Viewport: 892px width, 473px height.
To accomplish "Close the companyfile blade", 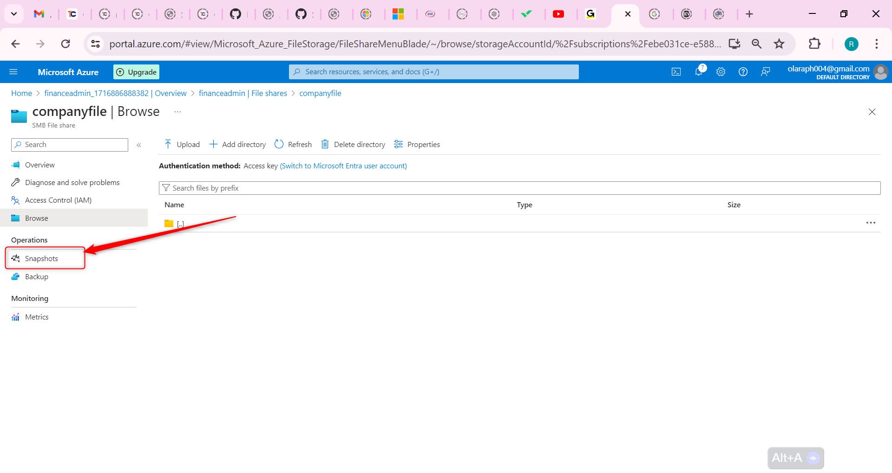I will pyautogui.click(x=872, y=112).
